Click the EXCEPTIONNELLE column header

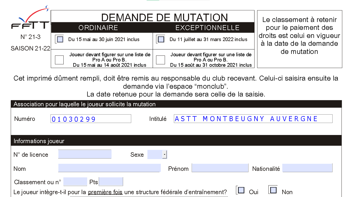point(207,28)
